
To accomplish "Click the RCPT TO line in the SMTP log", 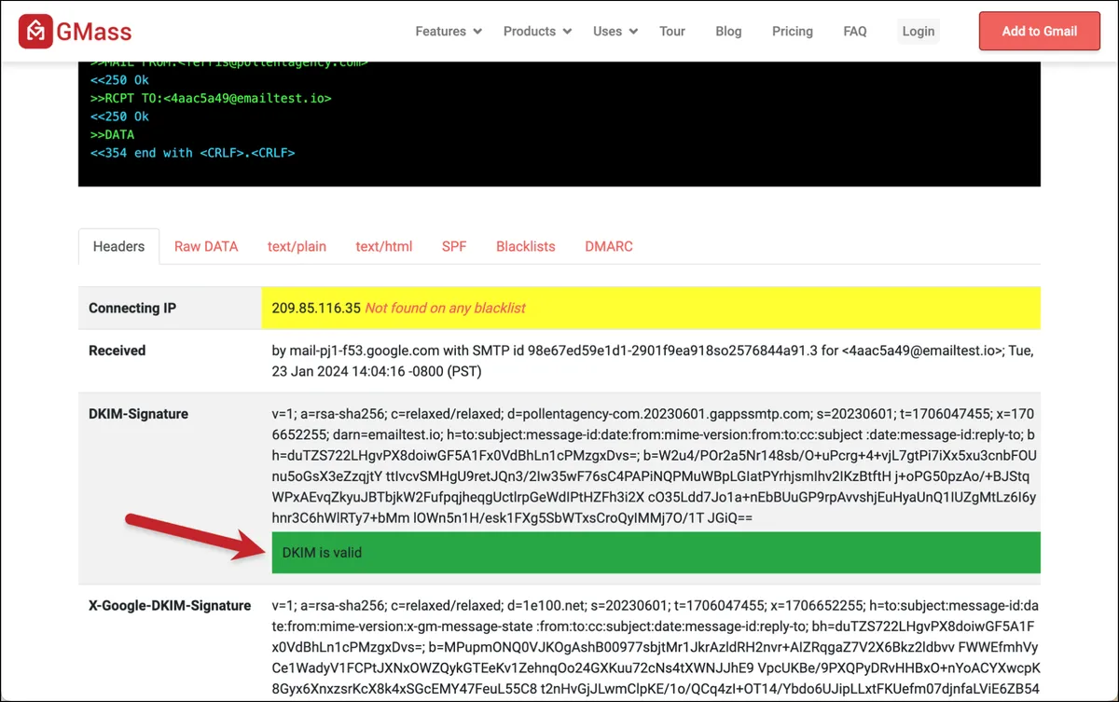I will pos(211,98).
